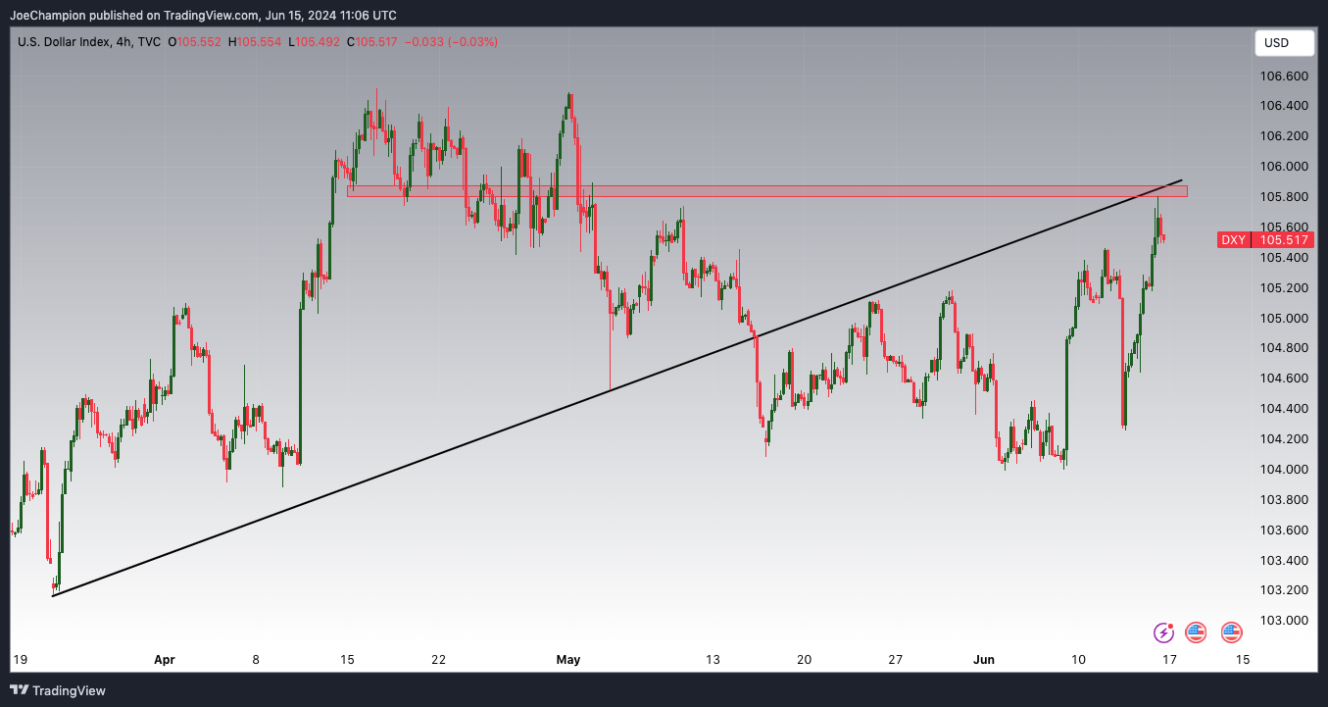Click the 105.000 price axis label
The width and height of the screenshot is (1328, 707).
[1284, 319]
